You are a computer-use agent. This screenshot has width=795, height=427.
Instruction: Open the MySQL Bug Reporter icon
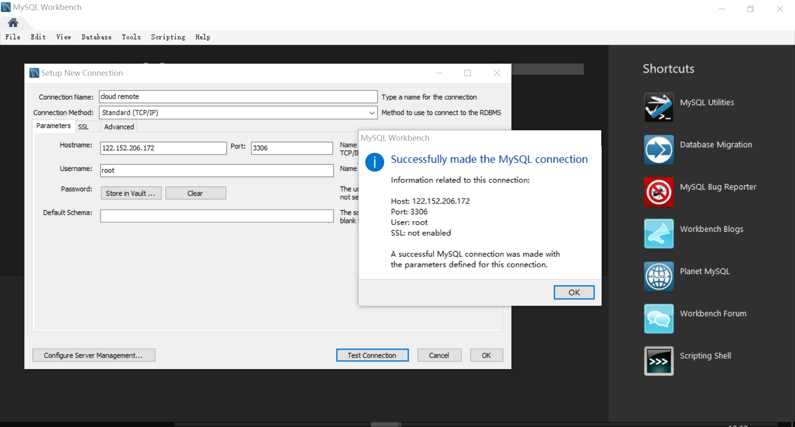coord(658,192)
